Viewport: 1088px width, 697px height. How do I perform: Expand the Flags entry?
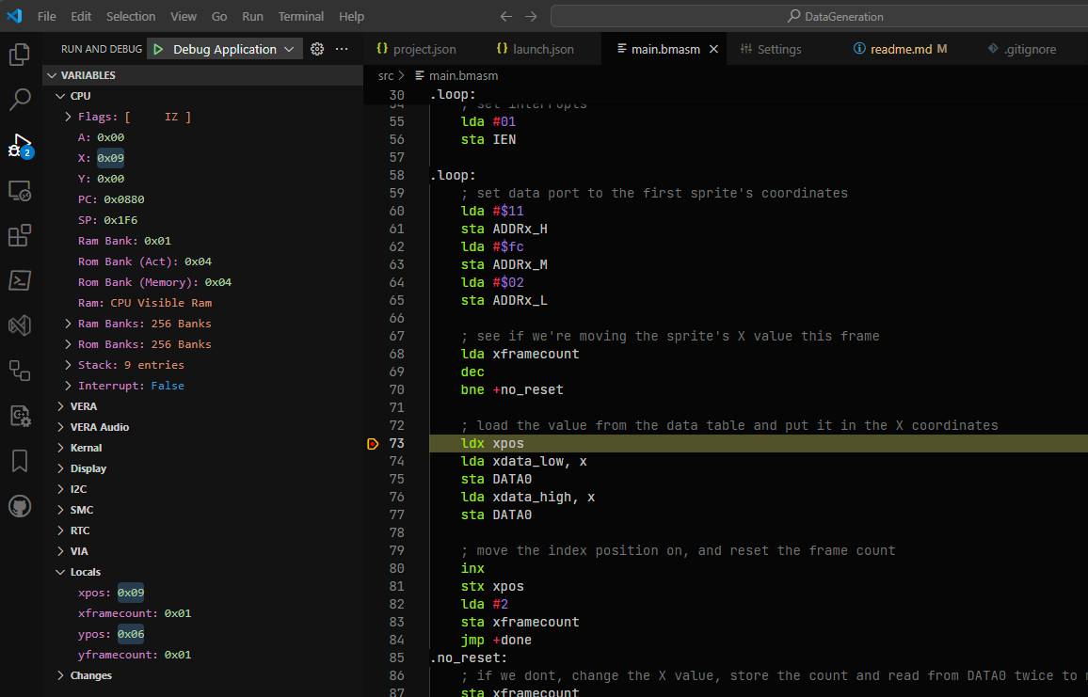pos(68,117)
